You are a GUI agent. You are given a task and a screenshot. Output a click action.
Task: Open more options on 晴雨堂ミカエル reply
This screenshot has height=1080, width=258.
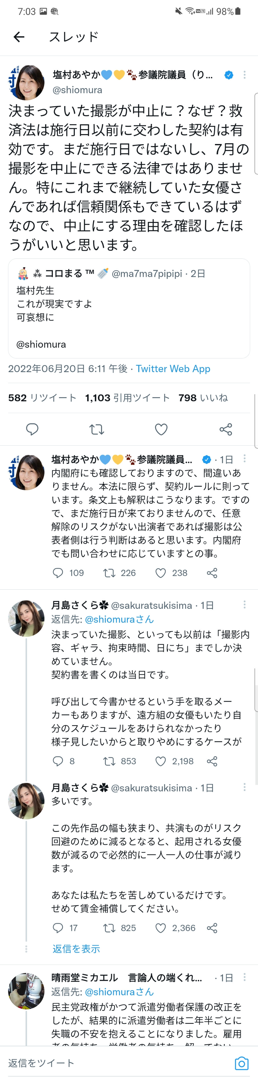244,977
